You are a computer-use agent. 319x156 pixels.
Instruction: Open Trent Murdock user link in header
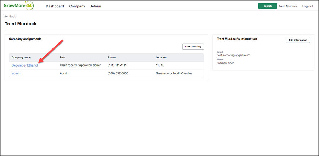pyautogui.click(x=288, y=6)
